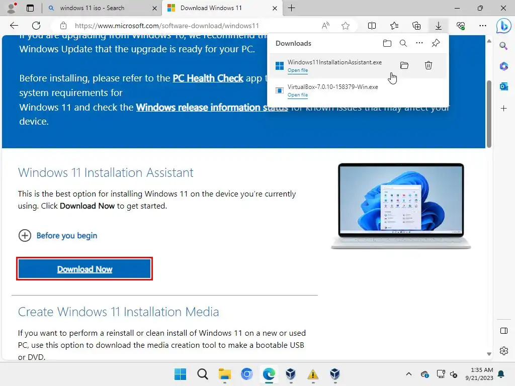
Task: Open a new browser tab
Action: click(291, 8)
